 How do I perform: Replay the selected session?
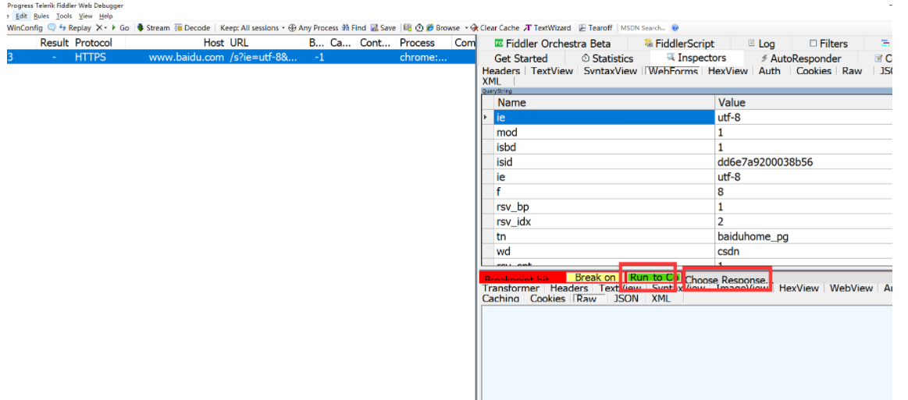click(75, 28)
